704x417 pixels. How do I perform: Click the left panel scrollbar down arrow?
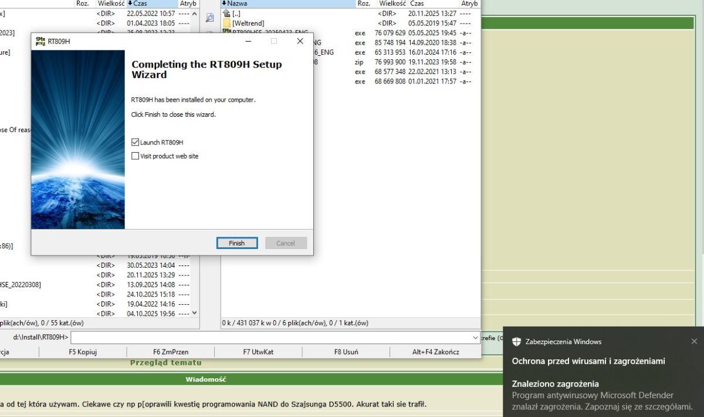point(195,313)
